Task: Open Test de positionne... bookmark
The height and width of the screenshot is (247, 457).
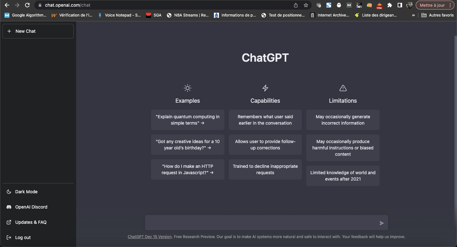Action: point(283,15)
